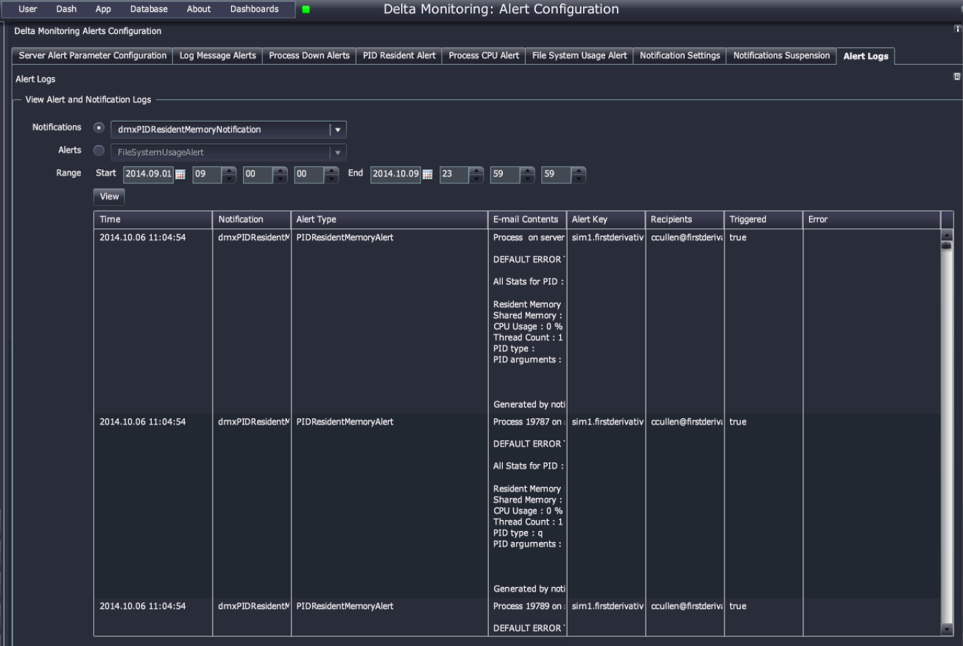Screen dimensions: 963x646
Task: Select the Notifications radio button
Action: pos(99,128)
